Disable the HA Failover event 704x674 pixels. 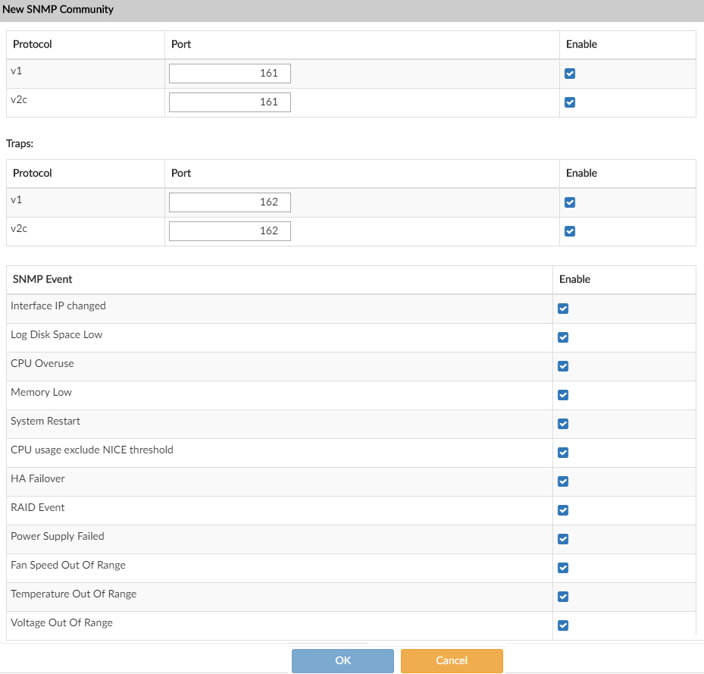point(562,481)
